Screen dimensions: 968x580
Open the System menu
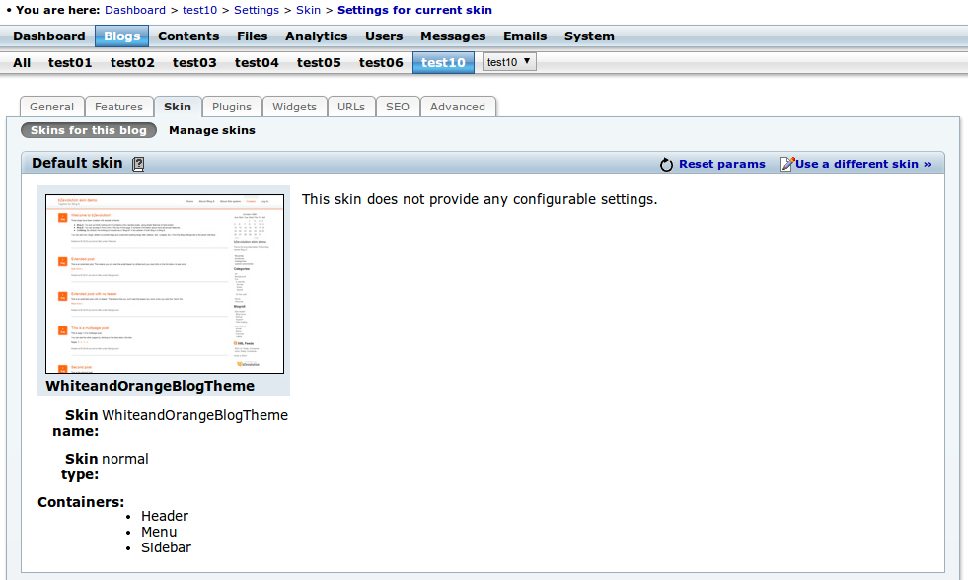click(x=589, y=36)
